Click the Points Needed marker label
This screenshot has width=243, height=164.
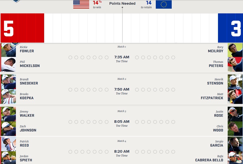click(x=122, y=4)
